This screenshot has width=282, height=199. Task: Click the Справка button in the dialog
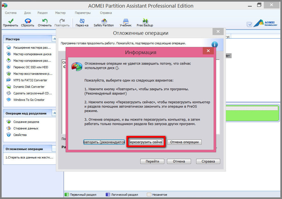click(208, 161)
